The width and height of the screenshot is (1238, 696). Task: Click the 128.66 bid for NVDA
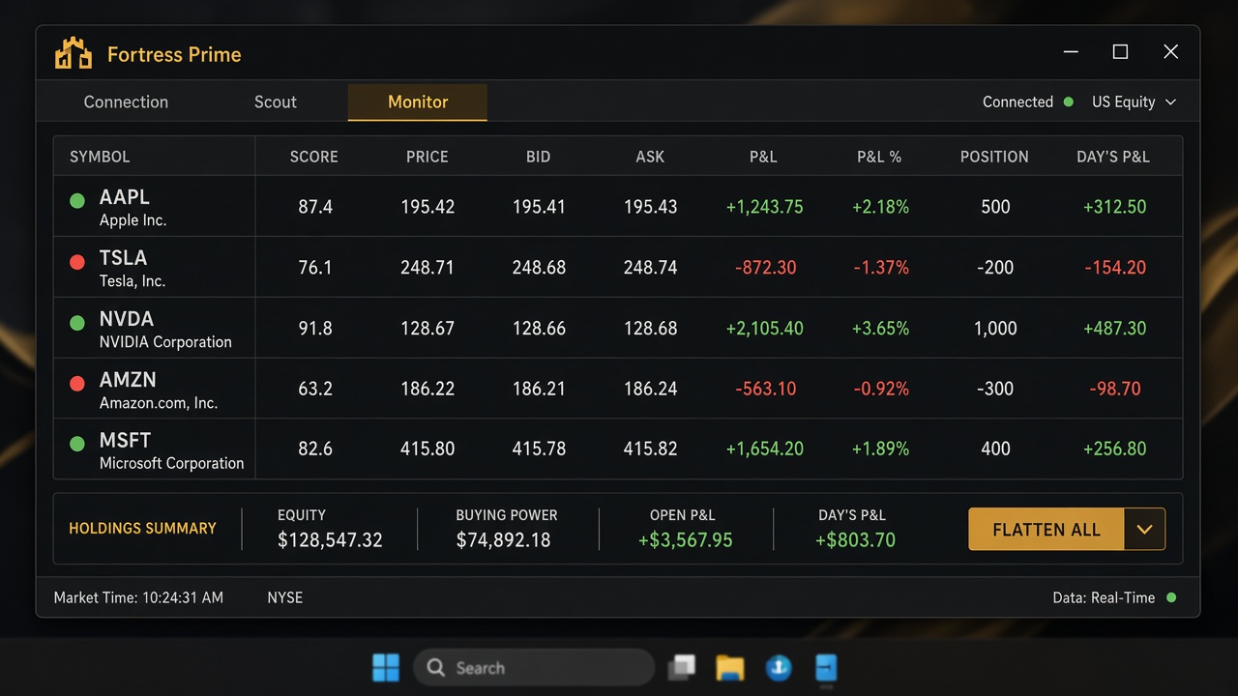pos(539,329)
